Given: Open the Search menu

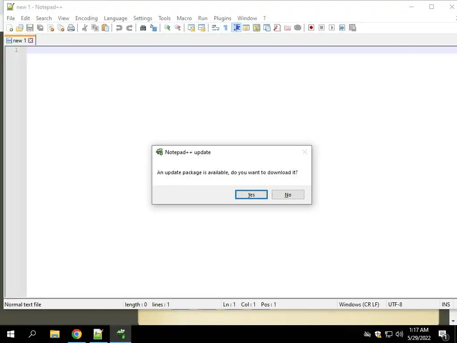Looking at the screenshot, I should (x=44, y=18).
